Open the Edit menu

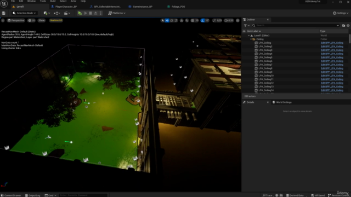21,1
